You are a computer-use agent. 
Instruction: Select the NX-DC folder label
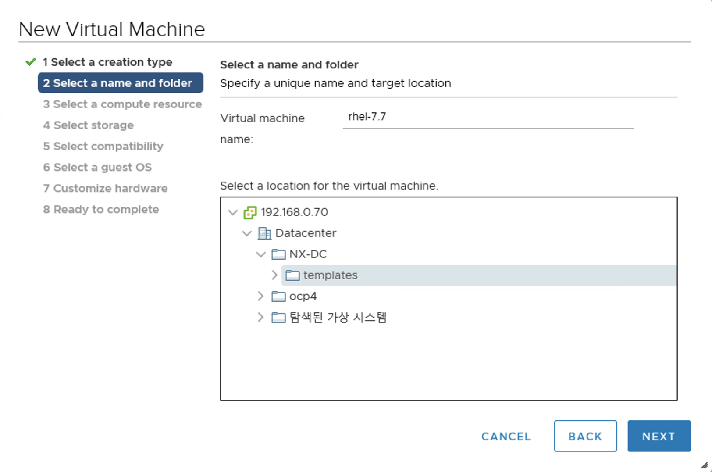[308, 254]
